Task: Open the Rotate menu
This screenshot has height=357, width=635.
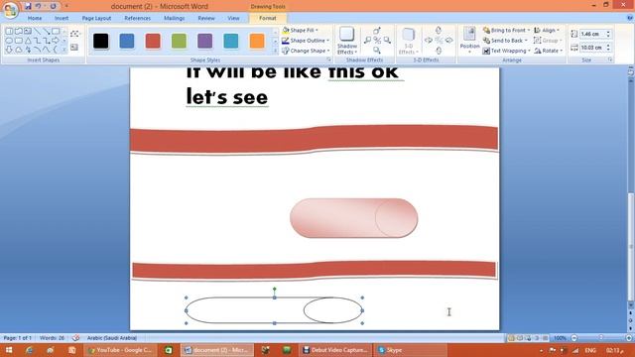Action: tap(549, 51)
